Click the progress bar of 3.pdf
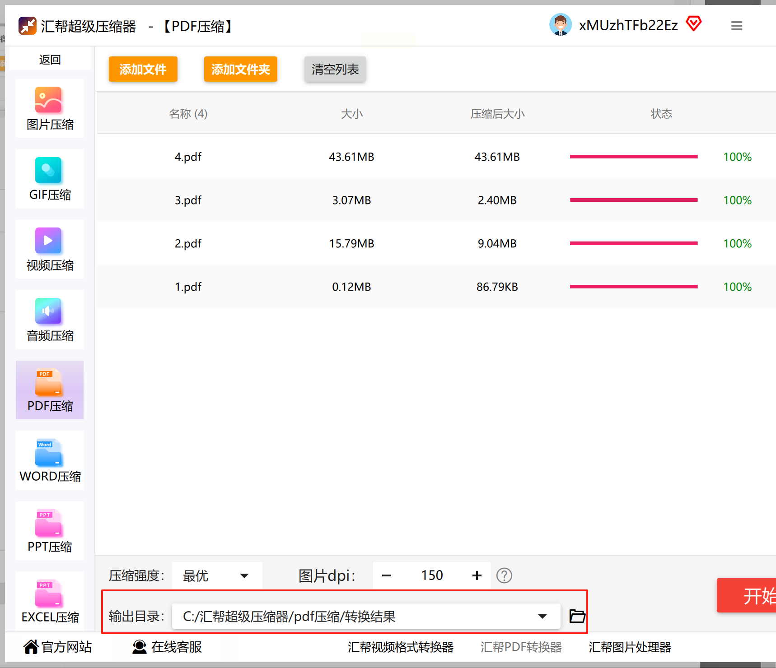The image size is (776, 668). point(634,200)
